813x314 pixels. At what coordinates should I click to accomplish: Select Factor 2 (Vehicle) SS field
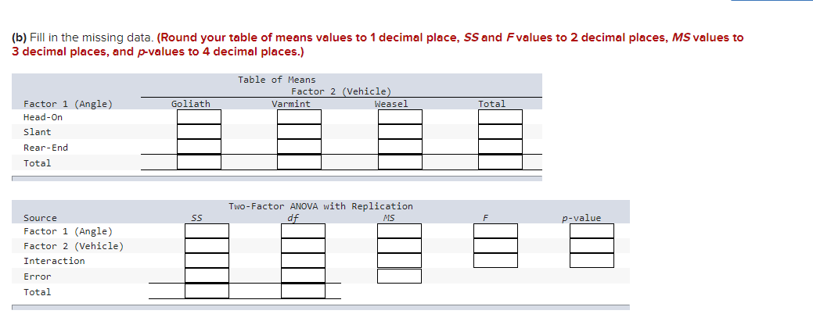[x=207, y=246]
